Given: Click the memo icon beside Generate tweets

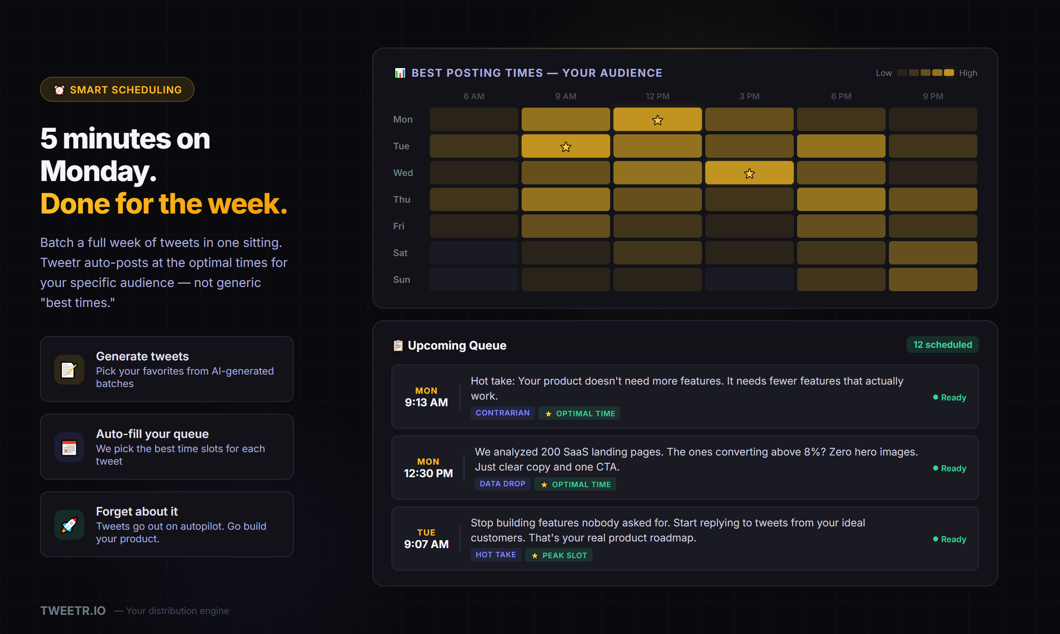Looking at the screenshot, I should click(69, 370).
